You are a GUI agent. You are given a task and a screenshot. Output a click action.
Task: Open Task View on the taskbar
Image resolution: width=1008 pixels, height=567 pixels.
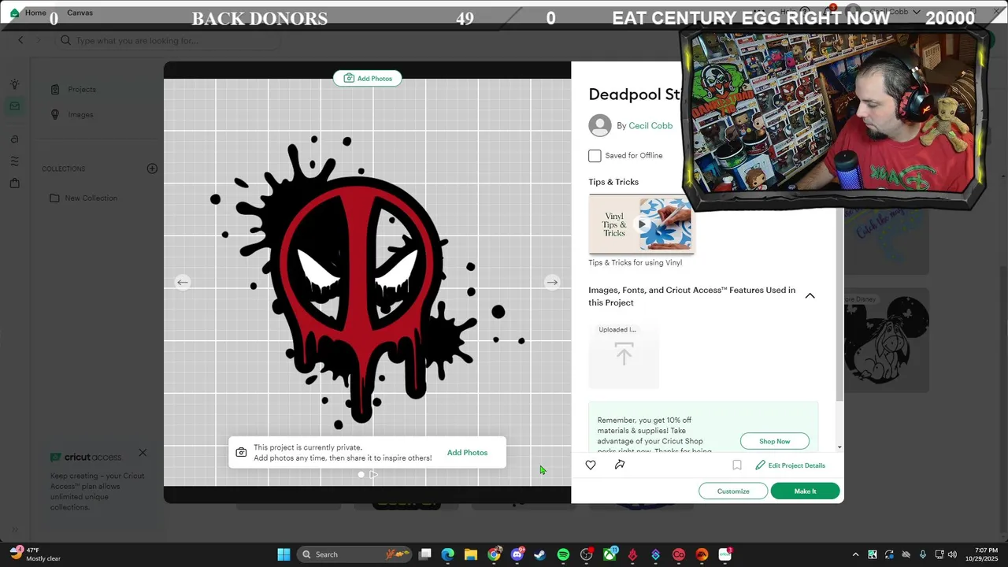(425, 554)
